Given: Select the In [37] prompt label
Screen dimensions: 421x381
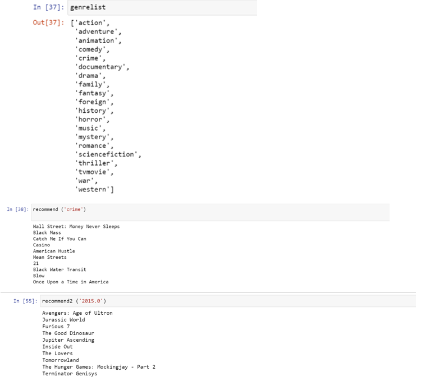Looking at the screenshot, I should pyautogui.click(x=48, y=7).
